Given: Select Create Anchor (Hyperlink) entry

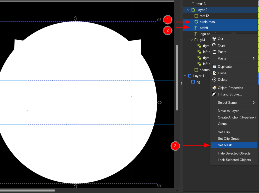Looking at the screenshot, I should (x=234, y=117).
